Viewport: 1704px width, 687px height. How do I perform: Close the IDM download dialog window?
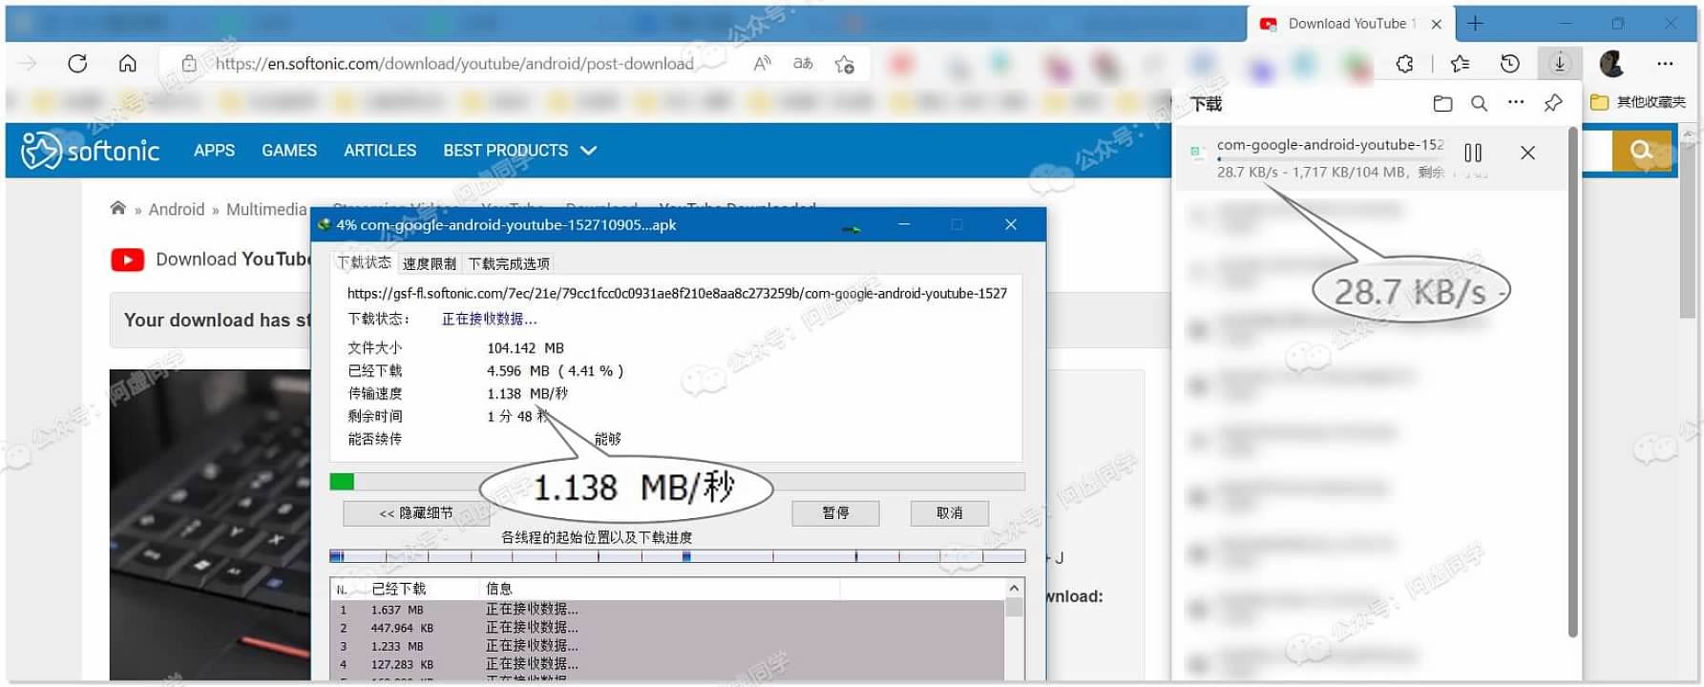1011,224
